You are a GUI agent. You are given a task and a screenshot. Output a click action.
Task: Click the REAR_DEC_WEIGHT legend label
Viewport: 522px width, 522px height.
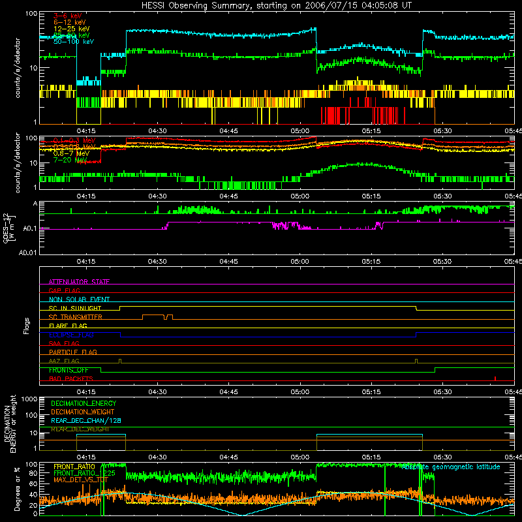click(80, 429)
